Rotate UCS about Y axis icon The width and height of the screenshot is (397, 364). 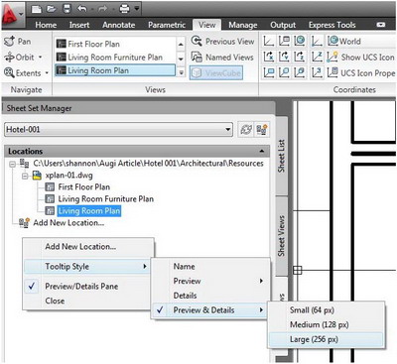284,57
